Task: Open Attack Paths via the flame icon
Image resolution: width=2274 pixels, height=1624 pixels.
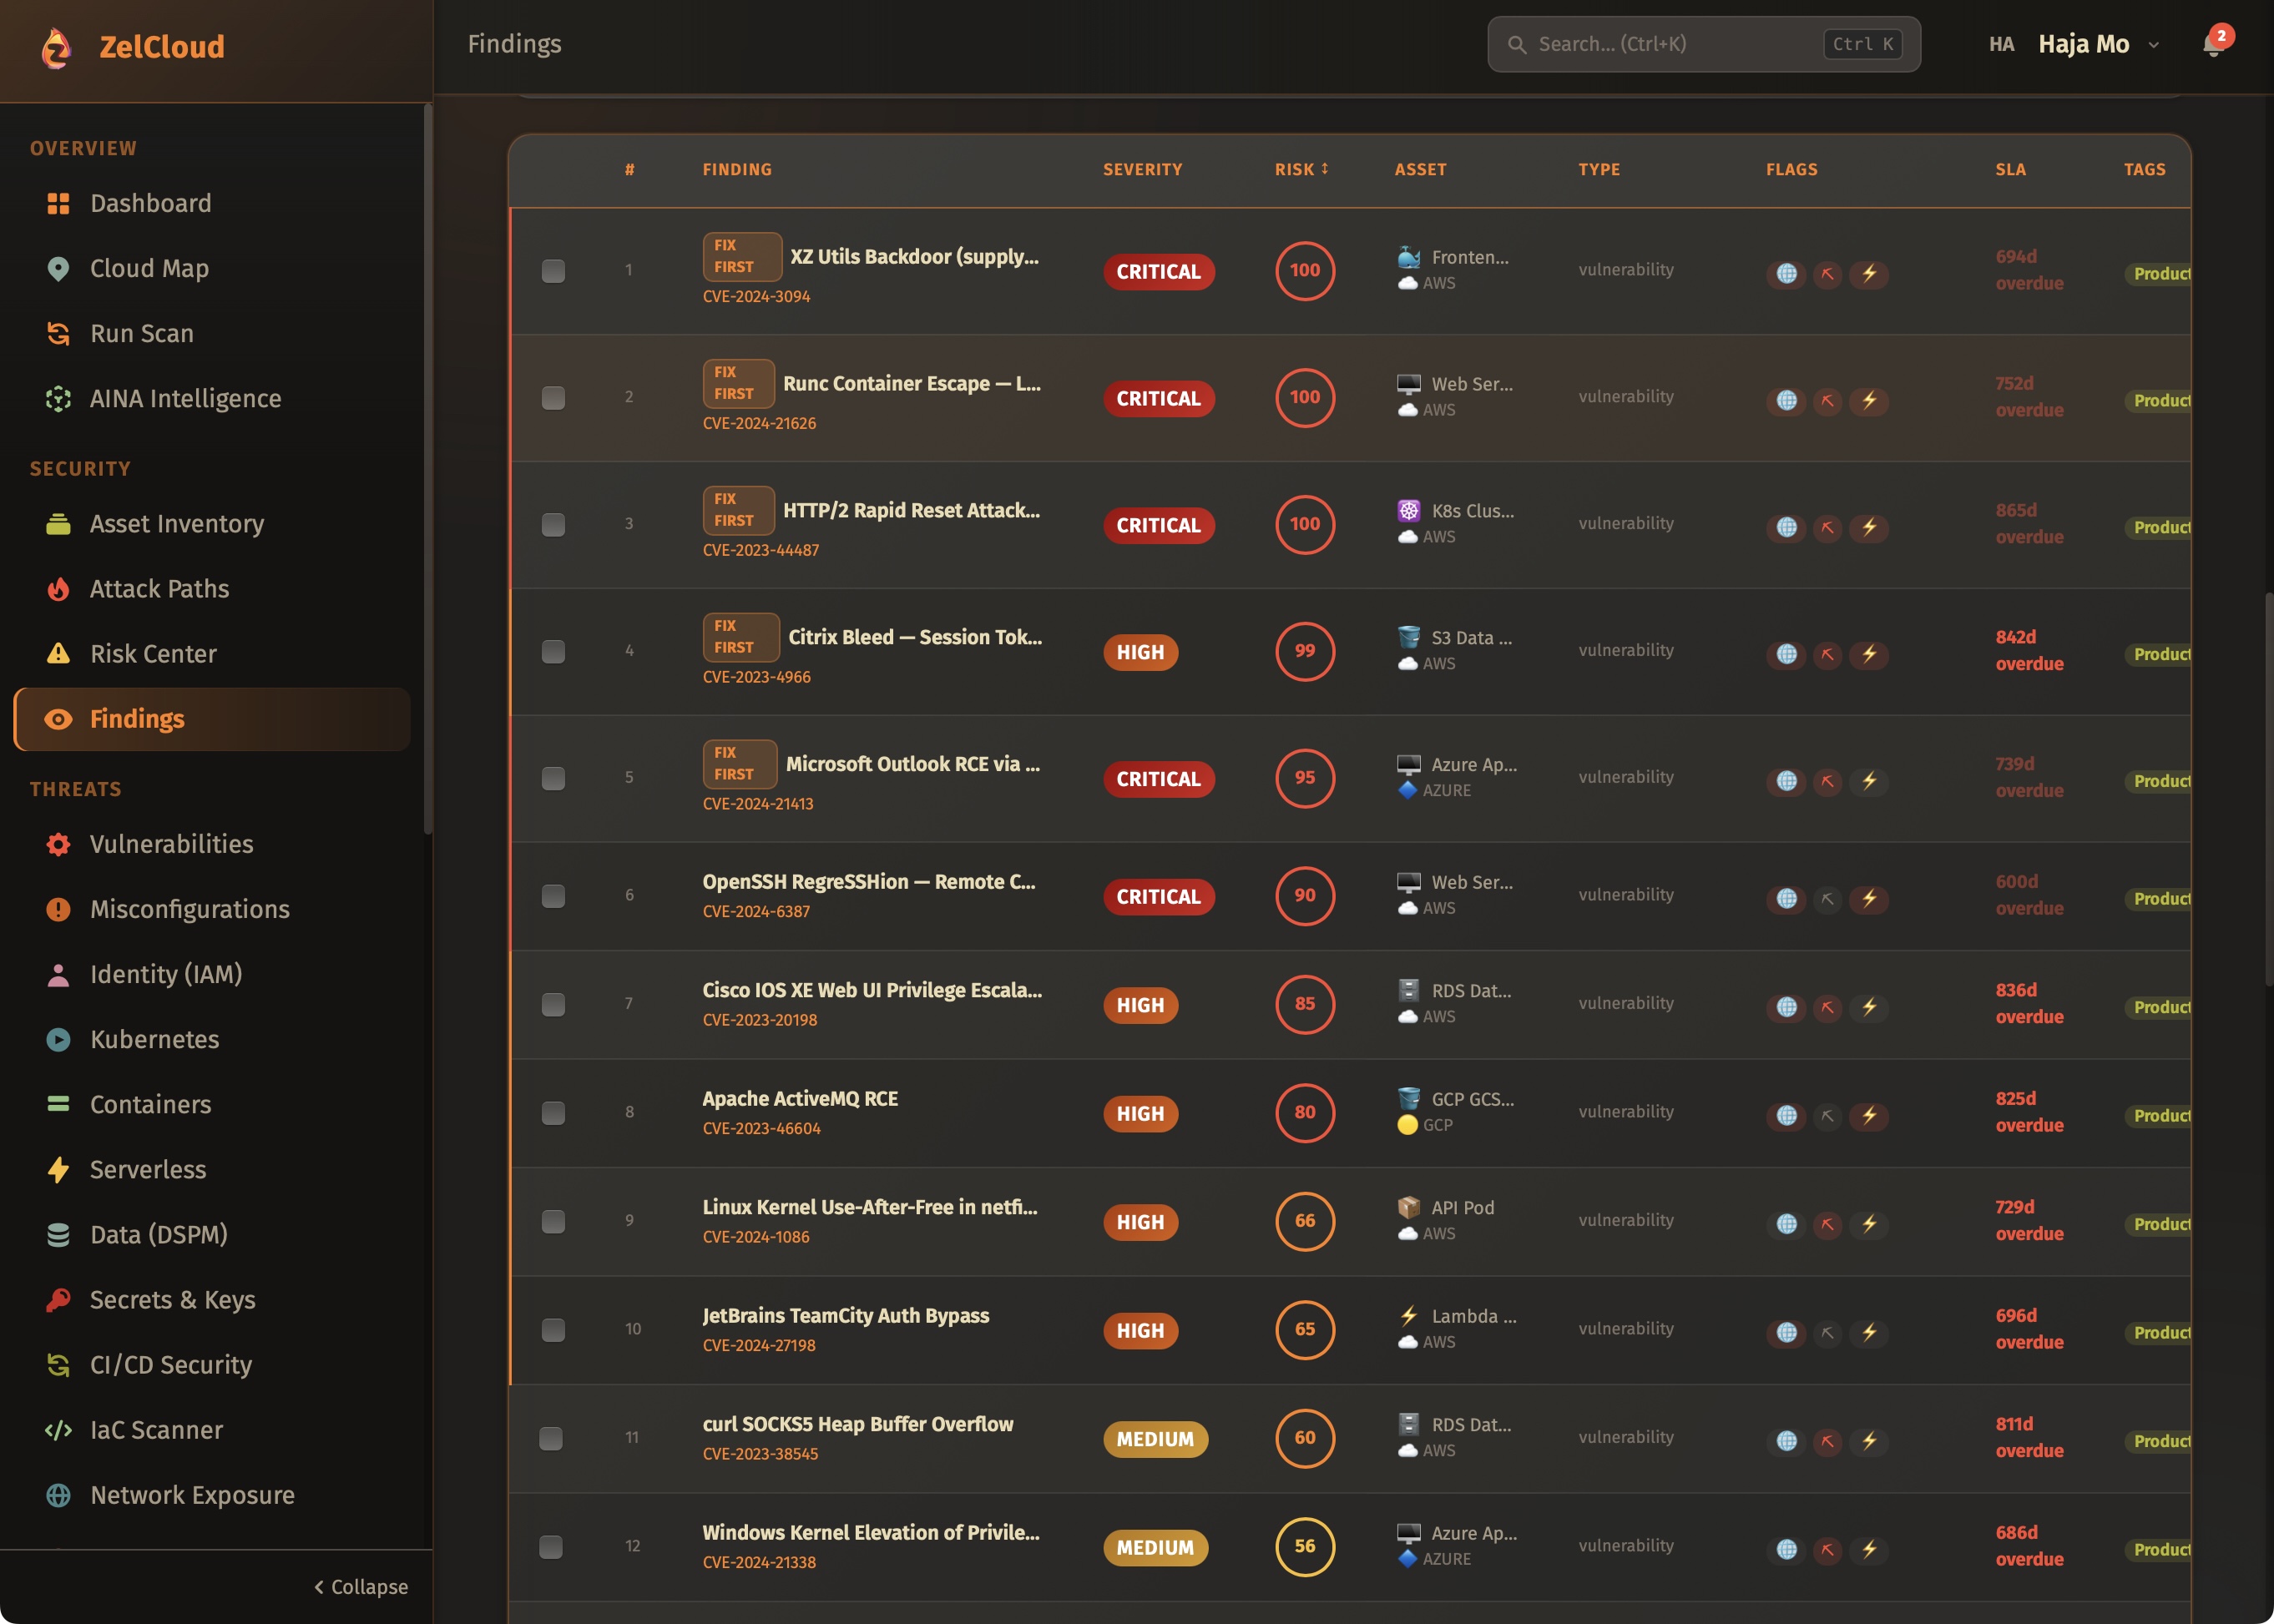Action: (58, 589)
